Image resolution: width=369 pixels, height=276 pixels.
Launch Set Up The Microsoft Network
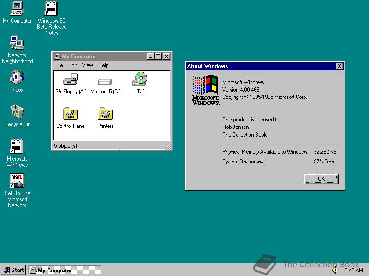17,179
